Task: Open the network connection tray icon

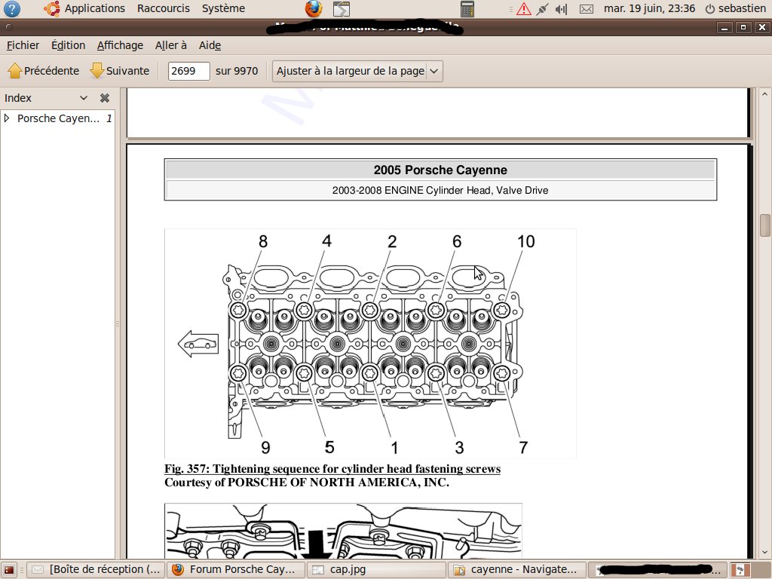Action: click(x=543, y=9)
